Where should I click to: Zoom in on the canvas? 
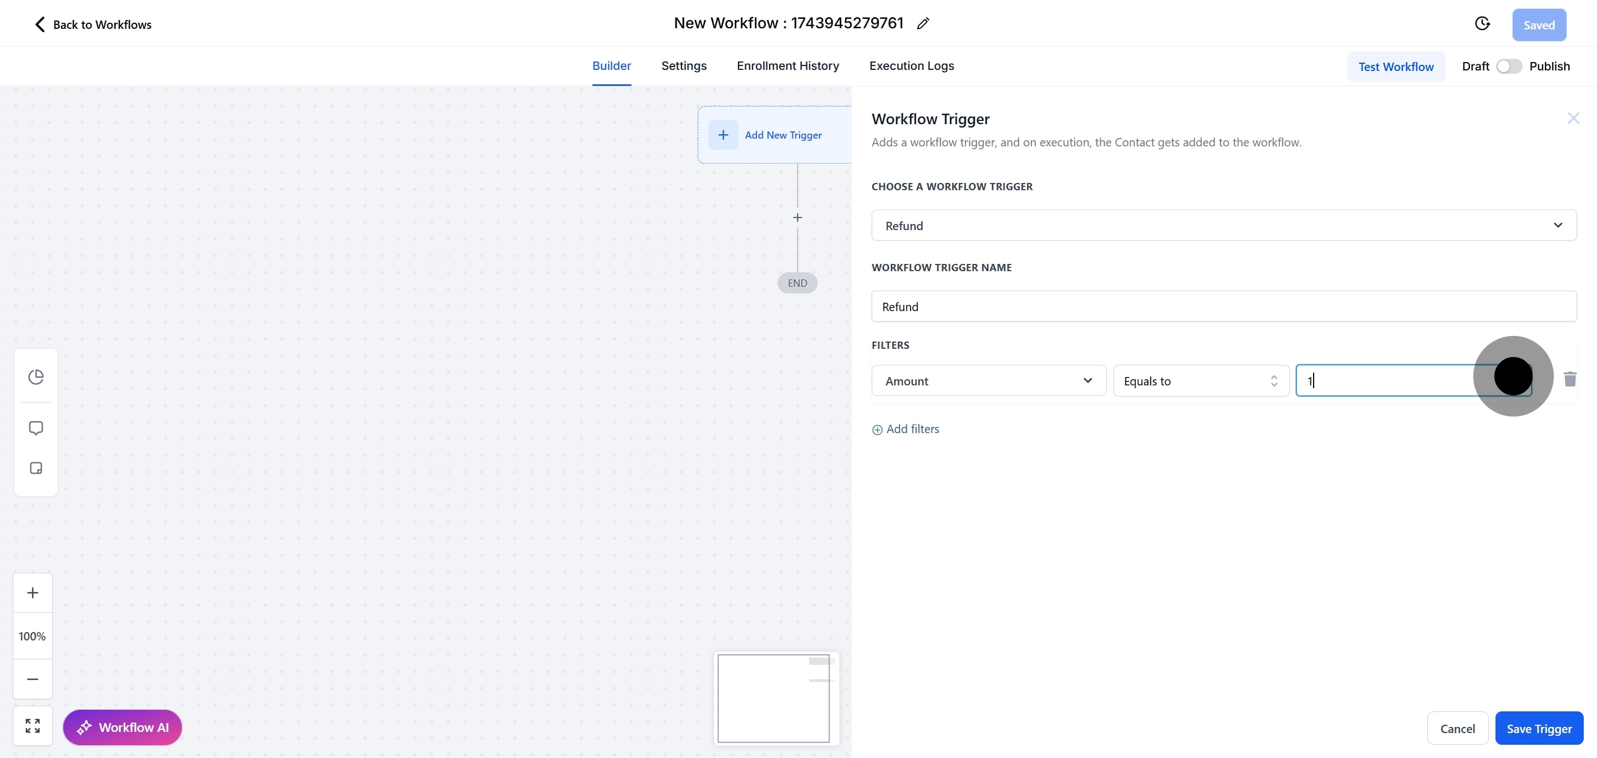(x=33, y=593)
